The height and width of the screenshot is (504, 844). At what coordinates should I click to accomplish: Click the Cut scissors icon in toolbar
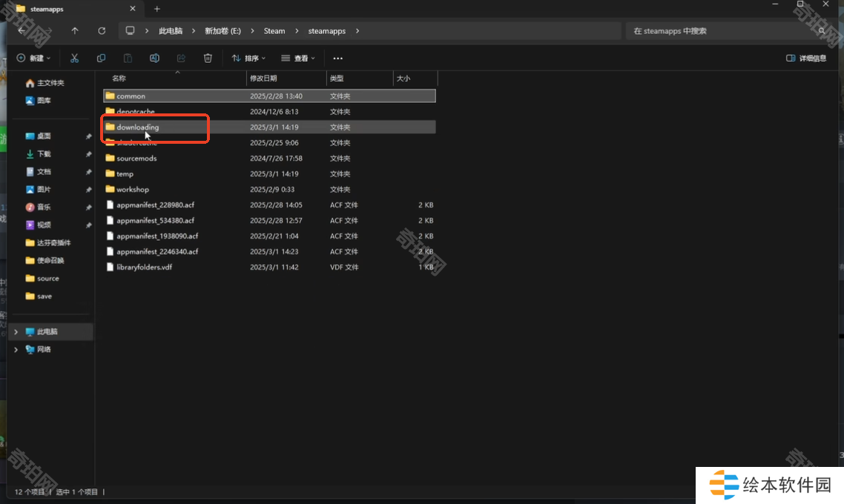click(74, 58)
